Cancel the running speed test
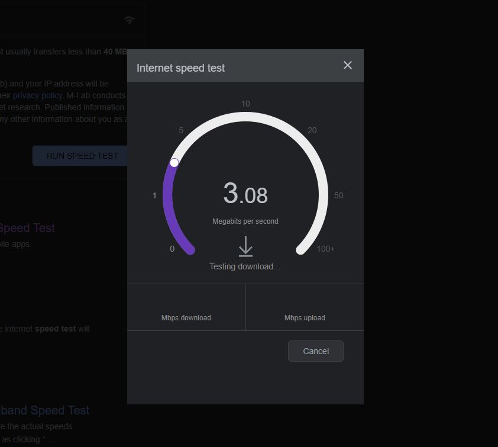498x447 pixels. 315,350
